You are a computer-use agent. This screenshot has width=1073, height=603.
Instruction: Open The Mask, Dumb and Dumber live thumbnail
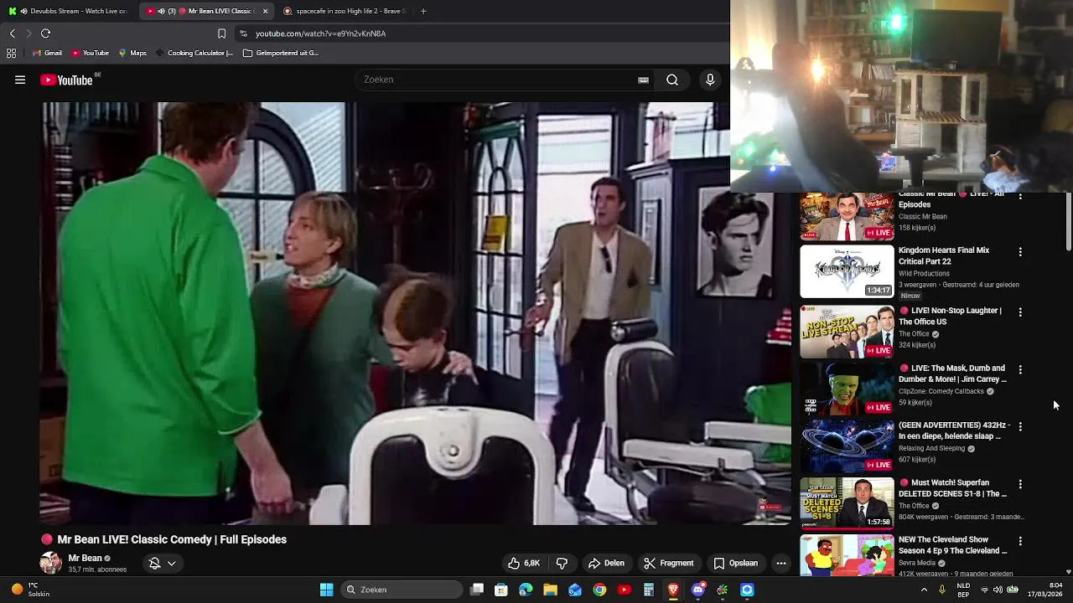(x=847, y=389)
